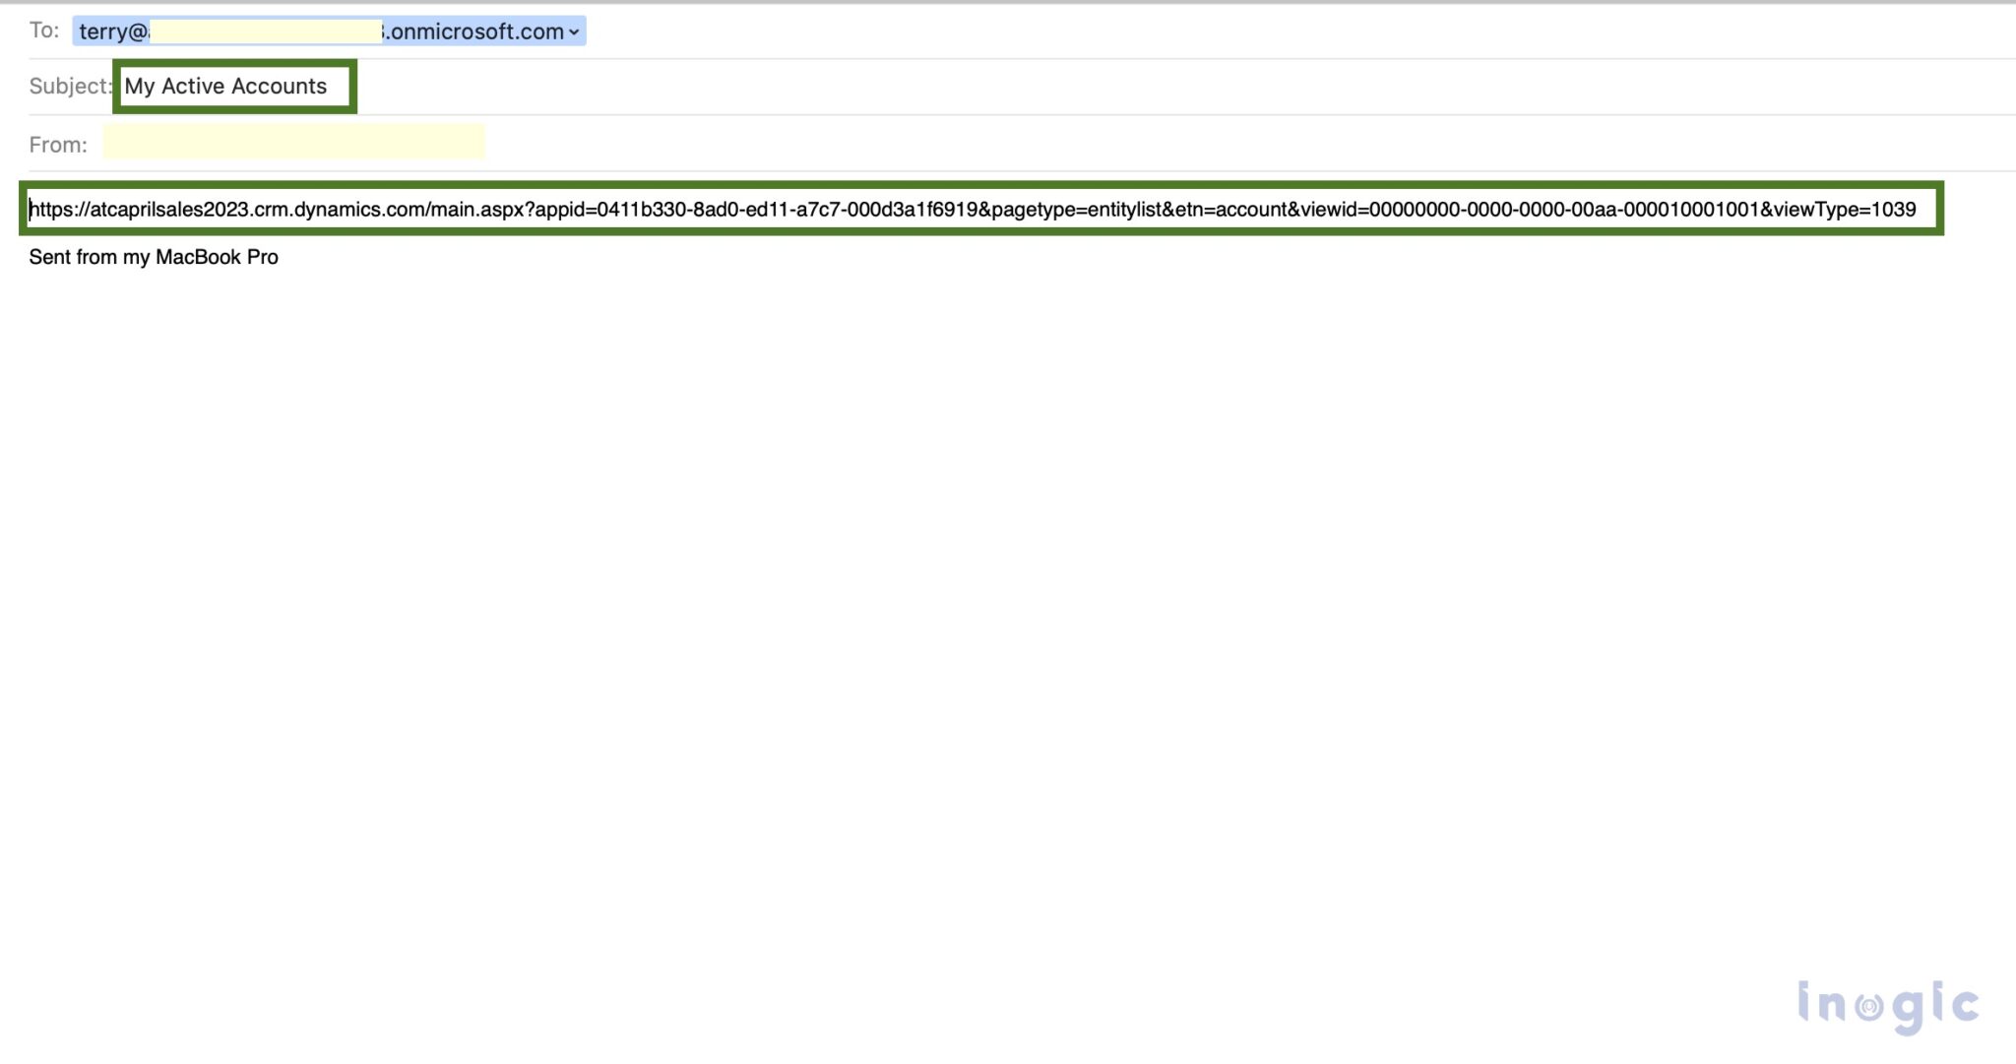
Task: Click the From: field label
Action: tap(57, 145)
